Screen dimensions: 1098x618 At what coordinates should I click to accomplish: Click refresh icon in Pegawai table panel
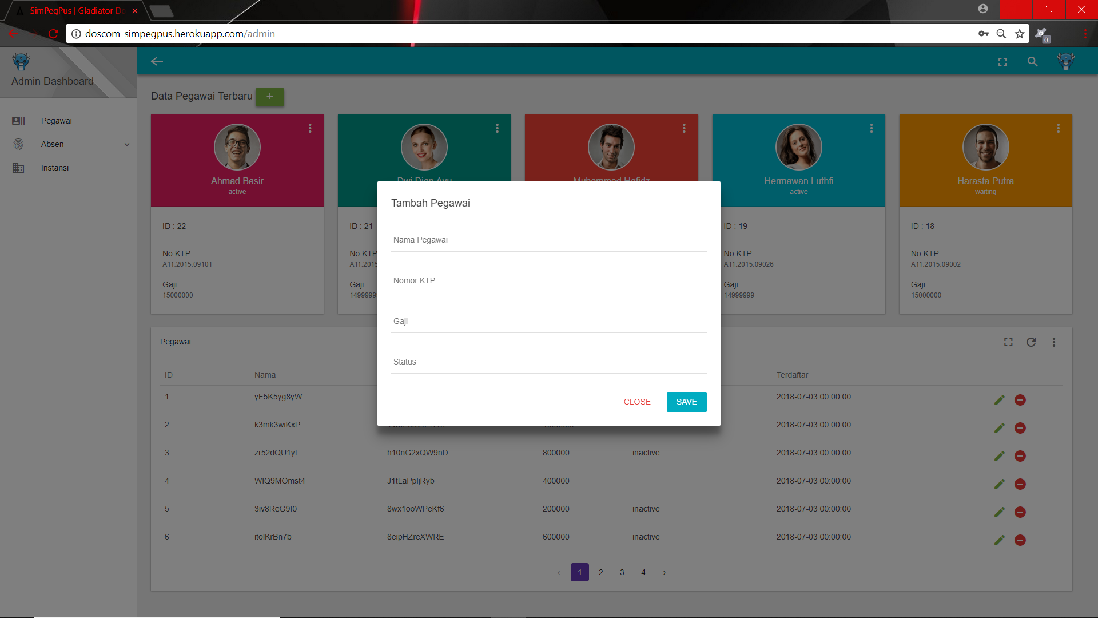(1031, 342)
